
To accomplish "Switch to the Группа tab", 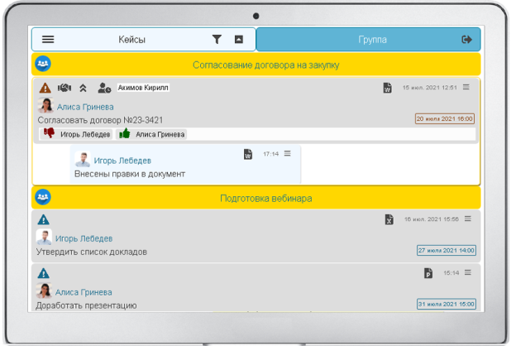I will 371,40.
